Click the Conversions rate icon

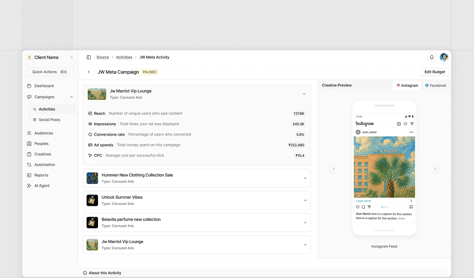coord(90,134)
